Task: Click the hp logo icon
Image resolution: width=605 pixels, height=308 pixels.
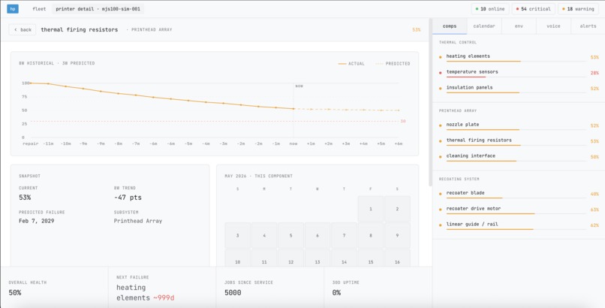Action: pos(13,9)
